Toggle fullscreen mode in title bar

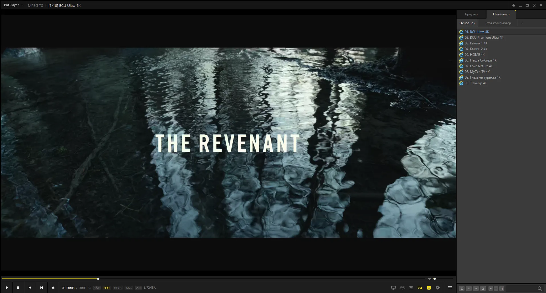[534, 5]
